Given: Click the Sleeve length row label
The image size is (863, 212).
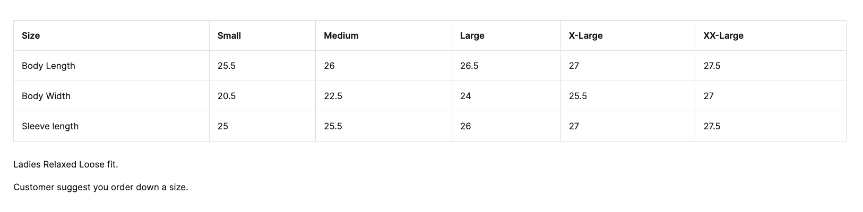Looking at the screenshot, I should click(50, 126).
